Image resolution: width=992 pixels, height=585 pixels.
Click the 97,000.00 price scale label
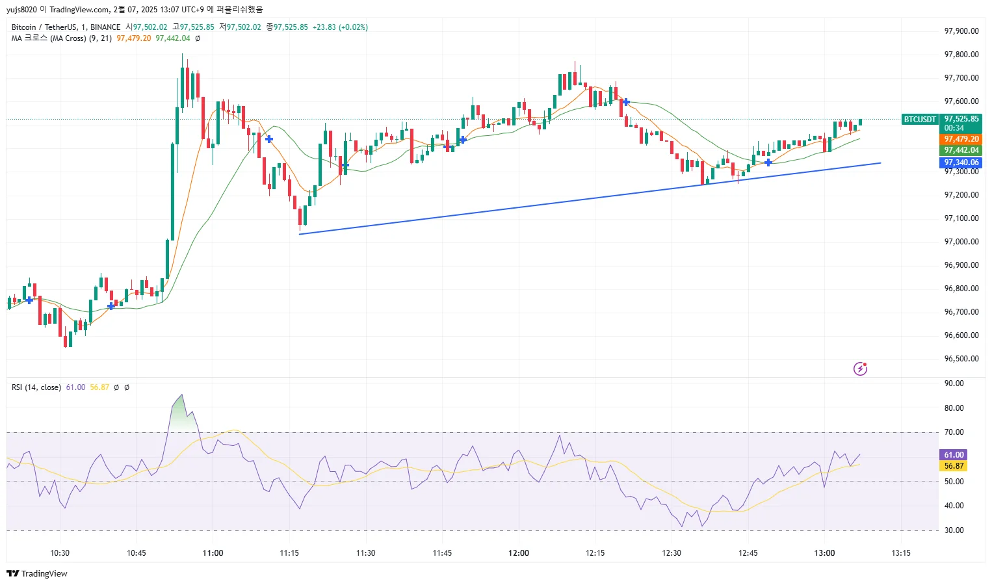[961, 242]
